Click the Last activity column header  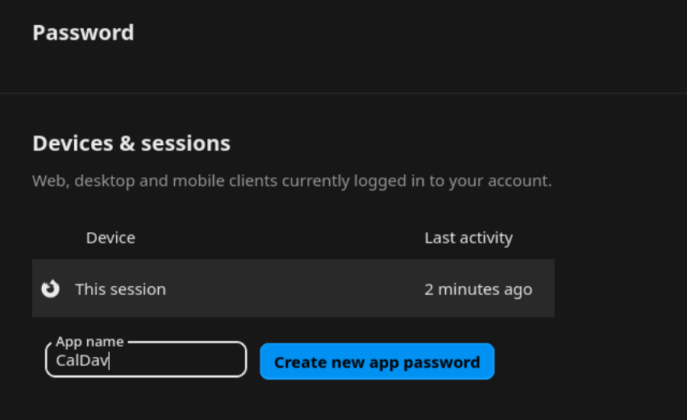point(468,238)
